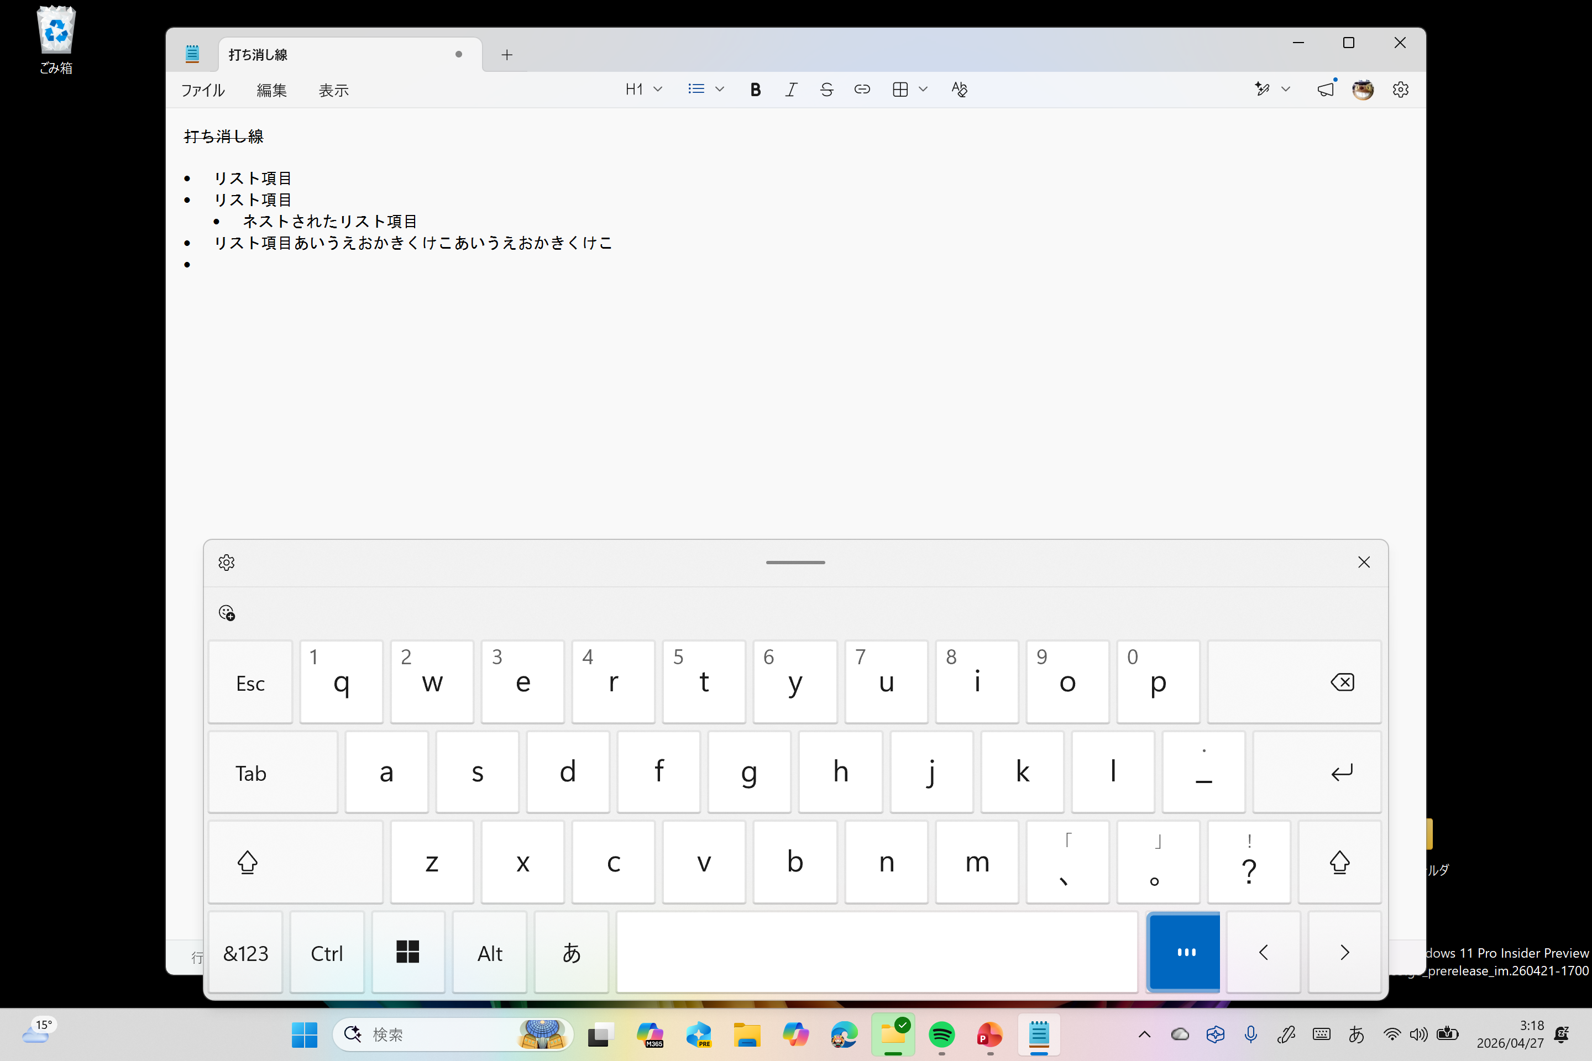Image resolution: width=1592 pixels, height=1061 pixels.
Task: Toggle Shift on the touch keyboard
Action: (x=248, y=863)
